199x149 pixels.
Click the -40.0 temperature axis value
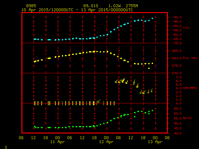pos(177,17)
